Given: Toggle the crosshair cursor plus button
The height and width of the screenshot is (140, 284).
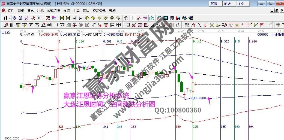Looking at the screenshot, I should click(x=133, y=18).
